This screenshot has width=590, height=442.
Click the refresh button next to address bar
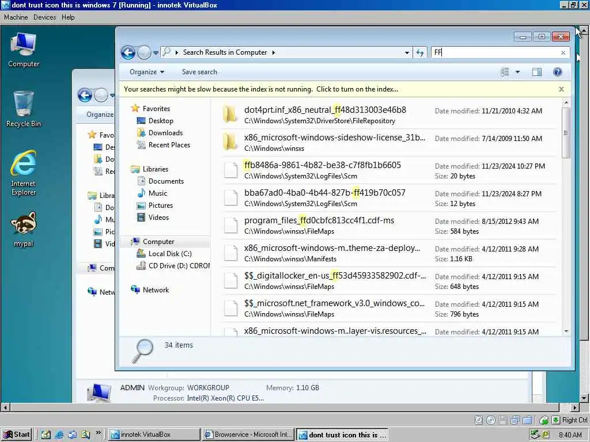pos(420,52)
